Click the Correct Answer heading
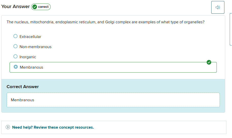This screenshot has width=232, height=138. click(x=23, y=87)
